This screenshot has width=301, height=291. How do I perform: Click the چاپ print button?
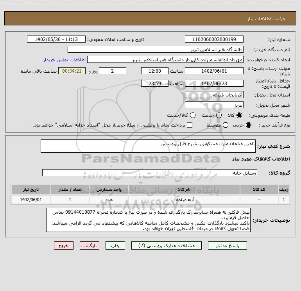tap(115, 246)
